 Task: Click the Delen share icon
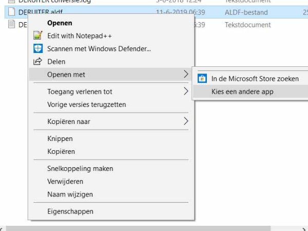coord(37,62)
